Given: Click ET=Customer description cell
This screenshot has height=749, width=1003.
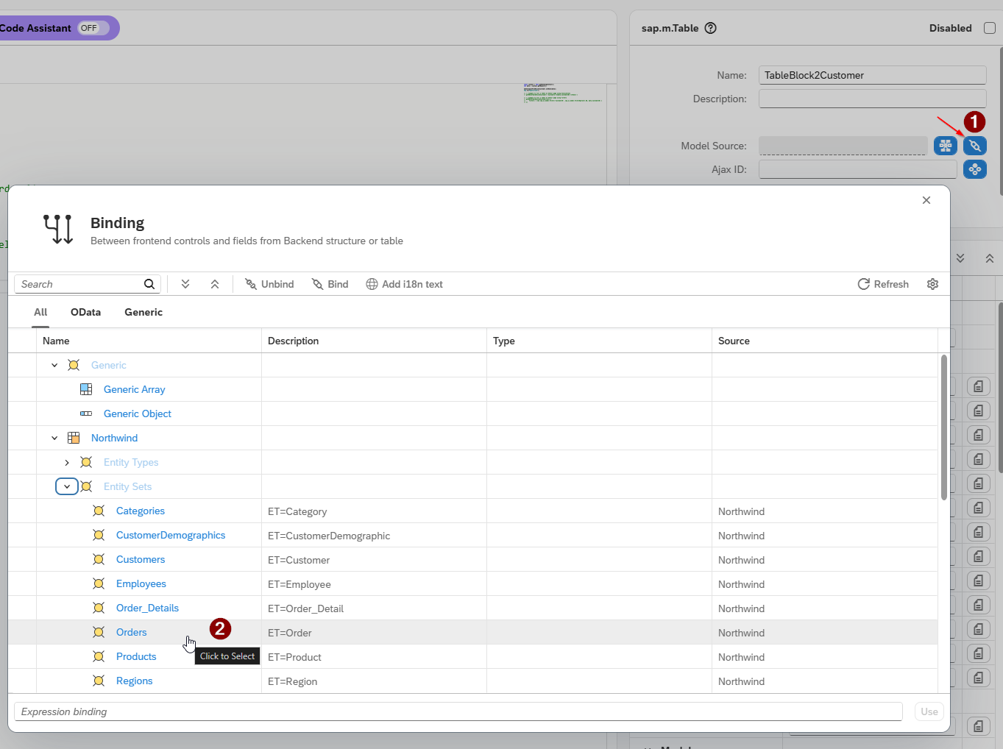Looking at the screenshot, I should point(374,560).
